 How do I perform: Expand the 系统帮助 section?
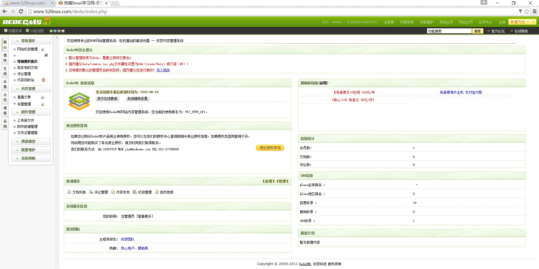[31, 158]
